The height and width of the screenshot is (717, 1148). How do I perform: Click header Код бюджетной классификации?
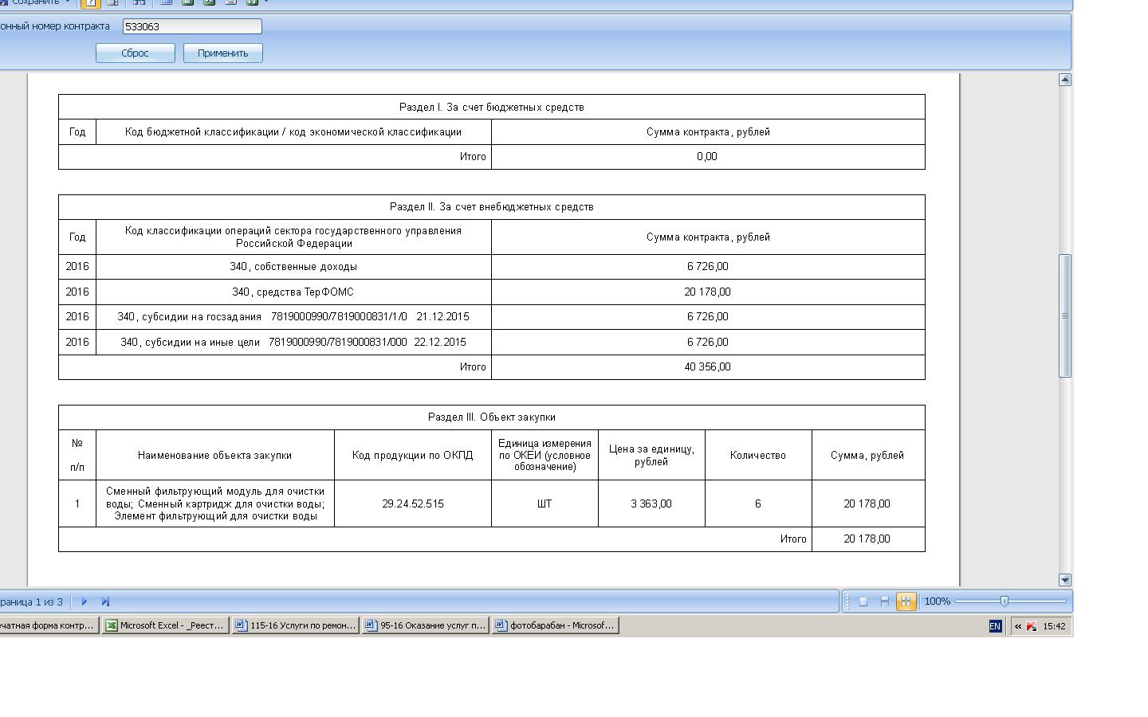293,131
